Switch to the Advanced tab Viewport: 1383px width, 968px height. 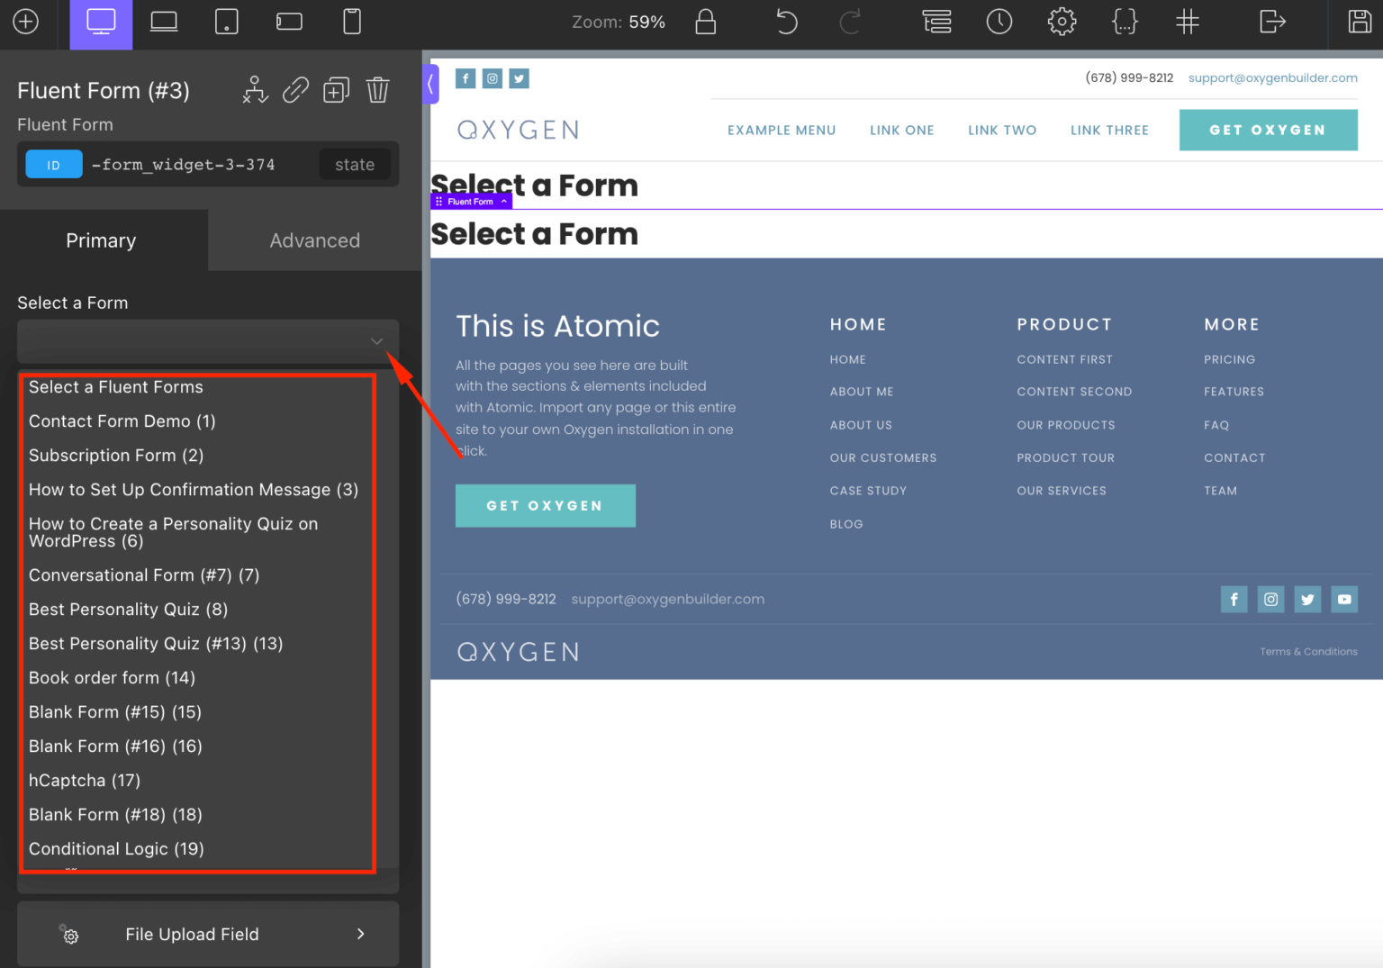coord(314,240)
